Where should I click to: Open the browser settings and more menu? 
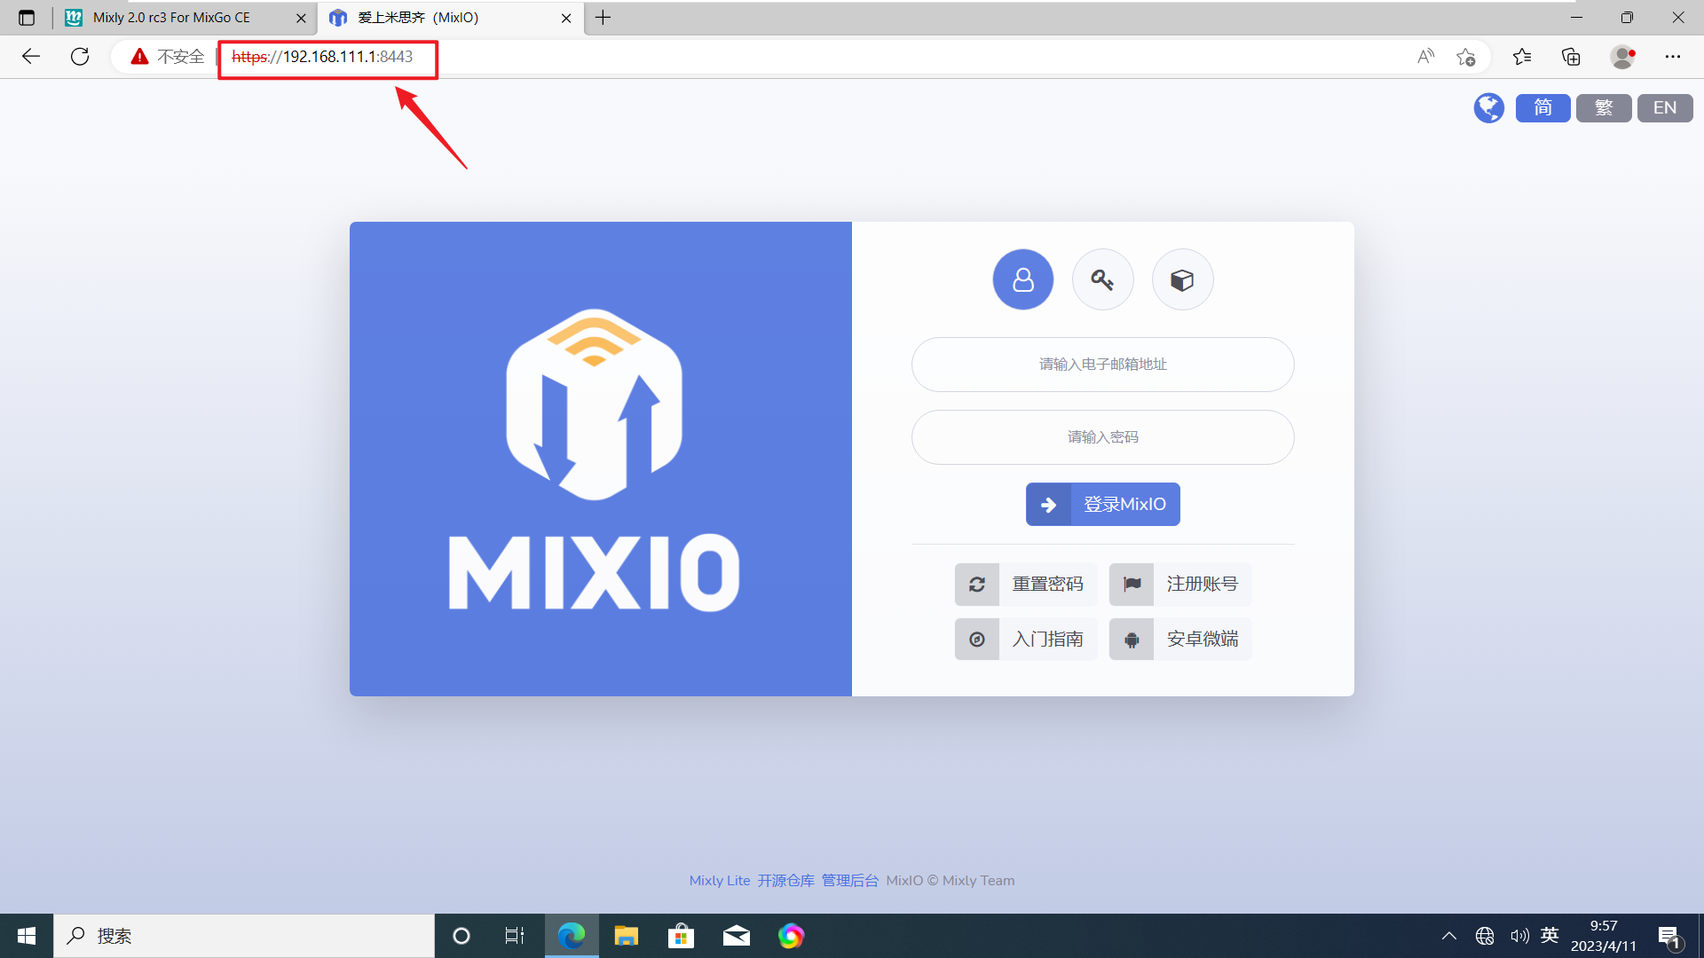[1673, 57]
